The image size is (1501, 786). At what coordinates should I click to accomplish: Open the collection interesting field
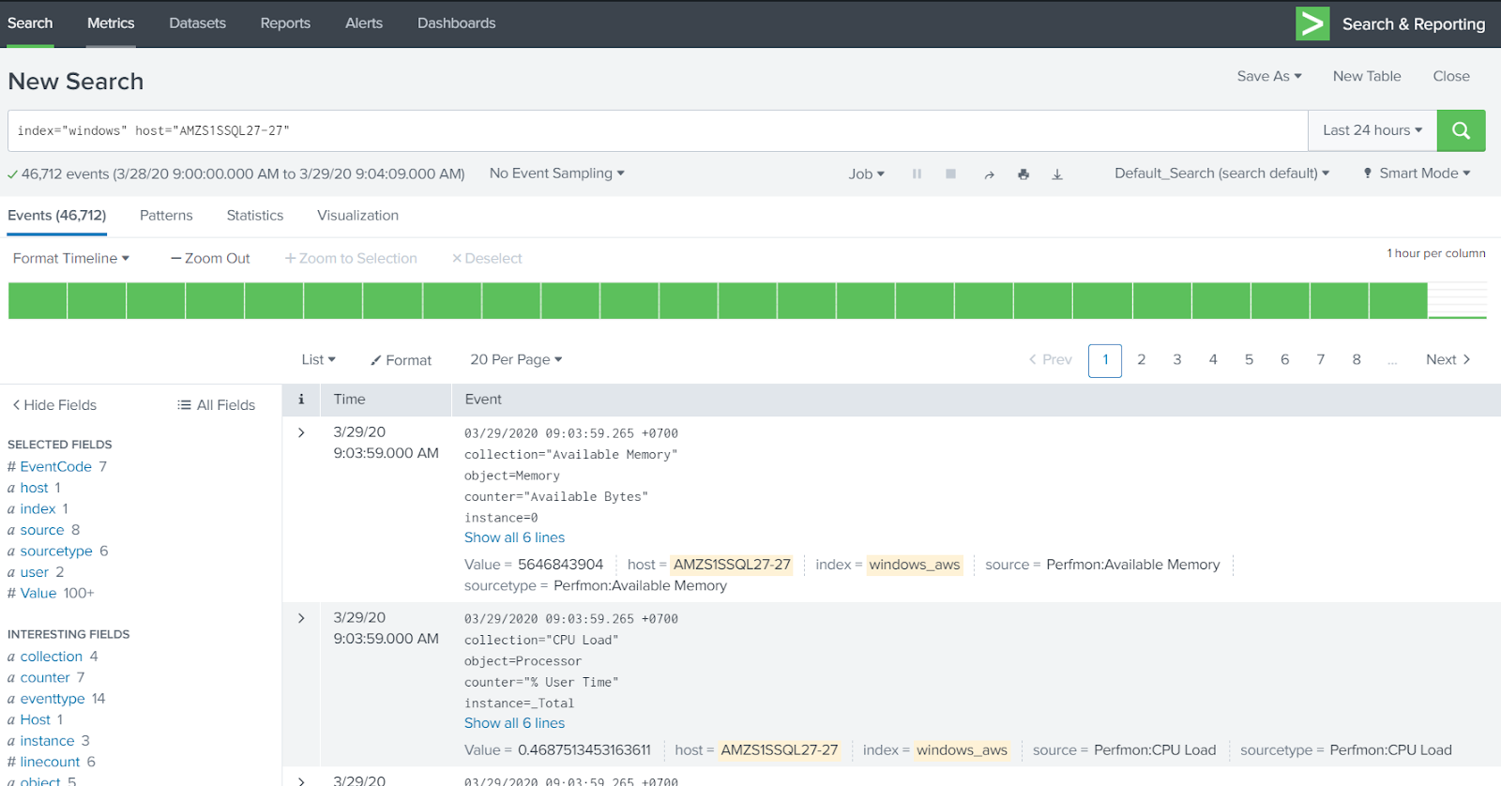52,657
